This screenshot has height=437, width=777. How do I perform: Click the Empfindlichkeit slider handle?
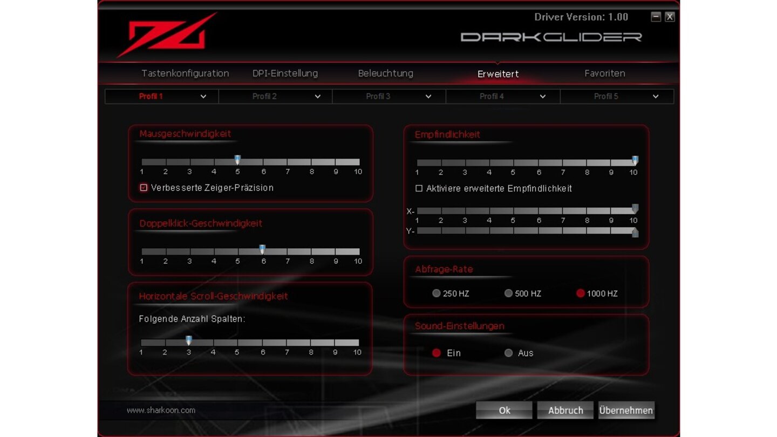point(635,161)
